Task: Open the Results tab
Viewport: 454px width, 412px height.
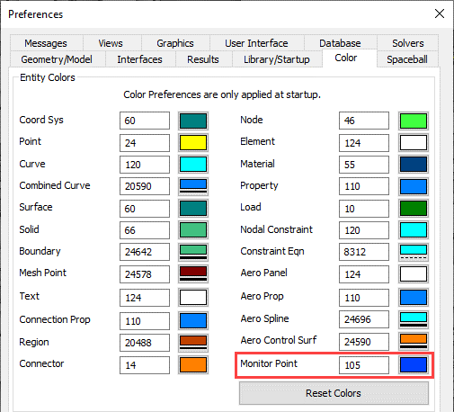Action: tap(203, 59)
